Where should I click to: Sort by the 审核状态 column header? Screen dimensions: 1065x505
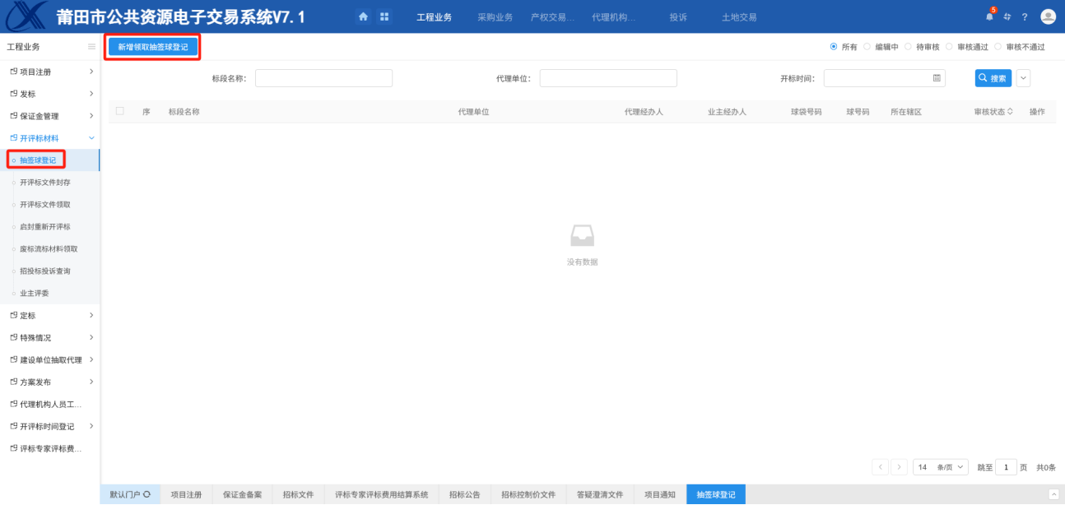993,111
